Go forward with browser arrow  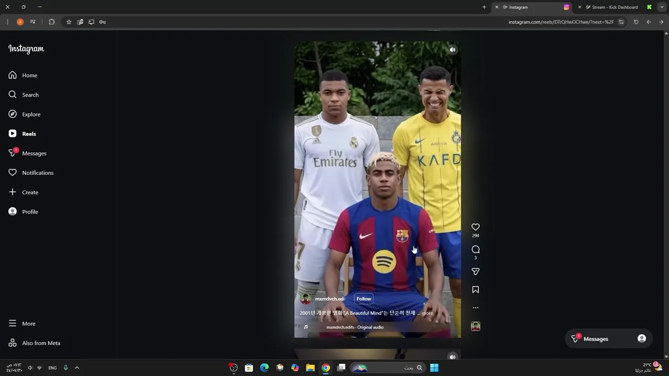[661, 22]
